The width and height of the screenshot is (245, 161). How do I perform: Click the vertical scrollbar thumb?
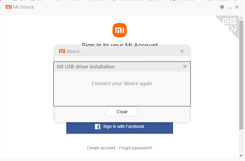coord(241,75)
